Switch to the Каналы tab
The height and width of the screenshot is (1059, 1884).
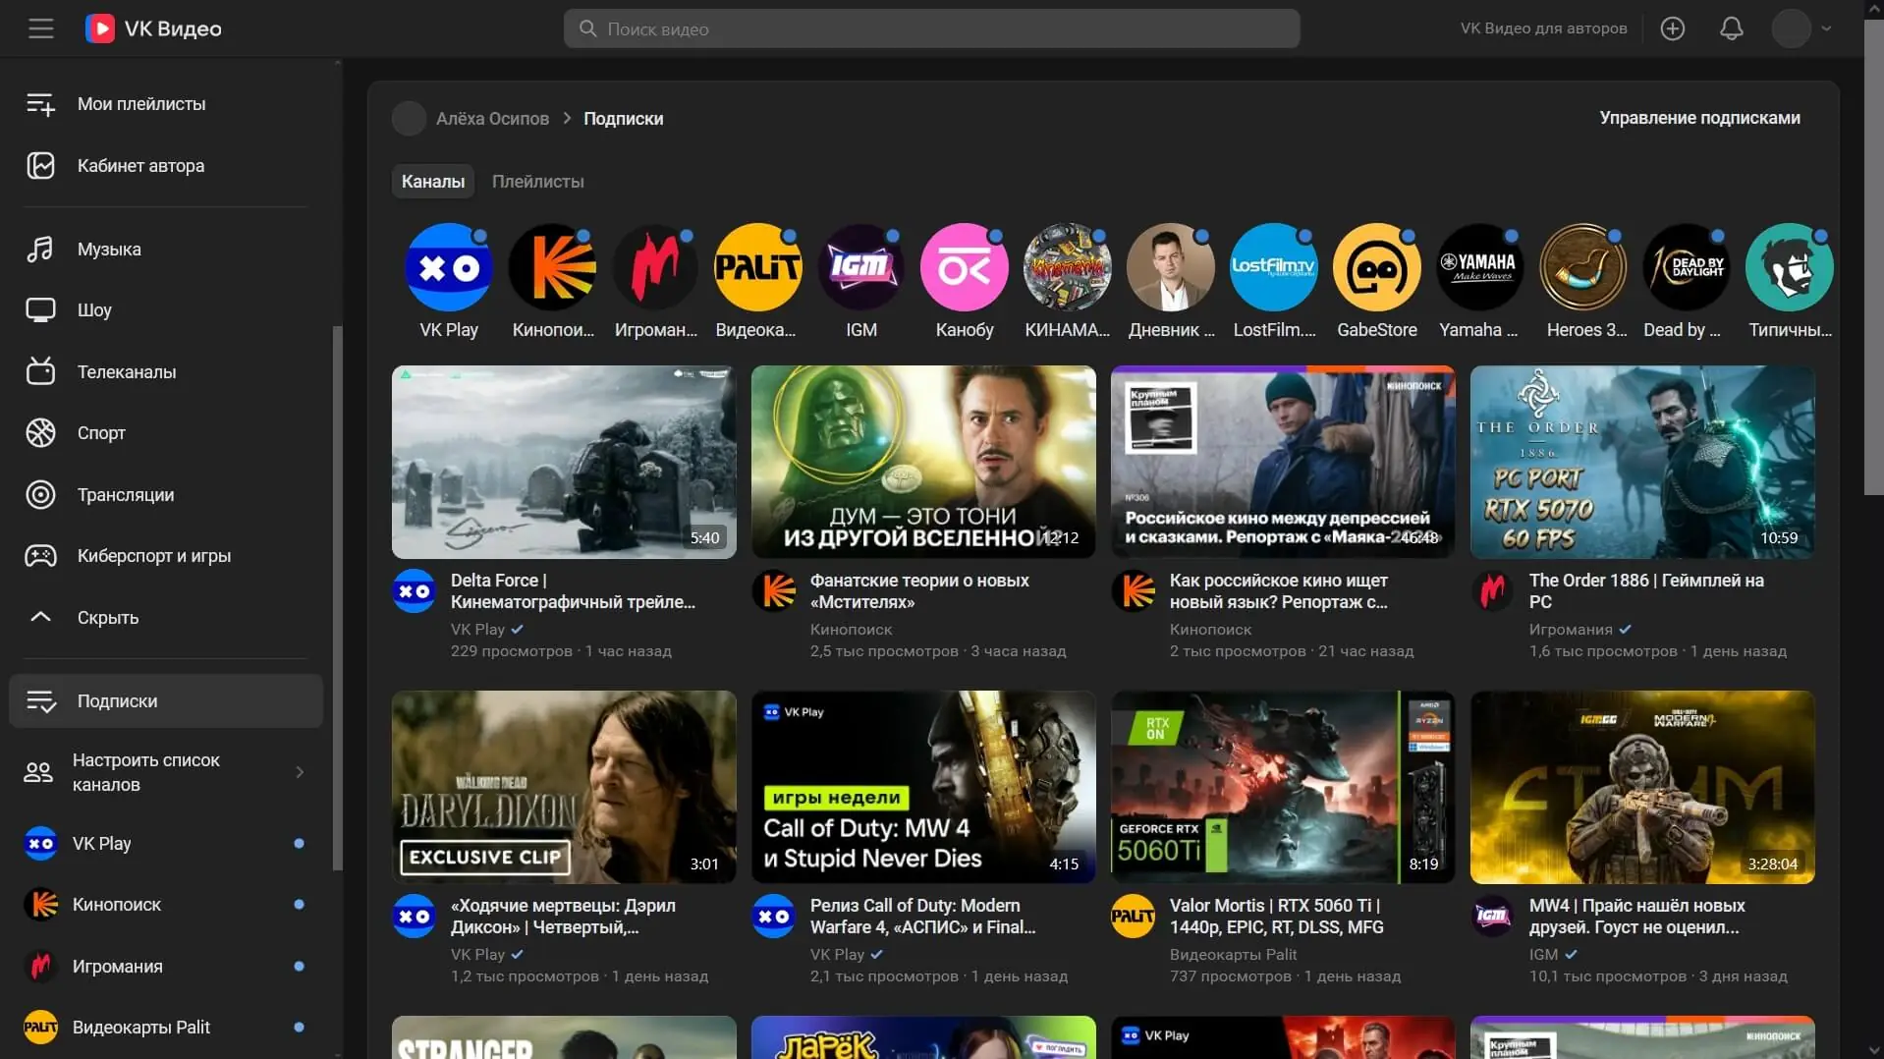click(x=432, y=182)
